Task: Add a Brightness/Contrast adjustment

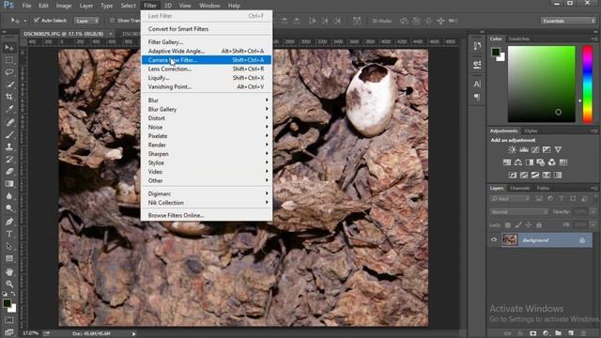Action: pos(512,150)
